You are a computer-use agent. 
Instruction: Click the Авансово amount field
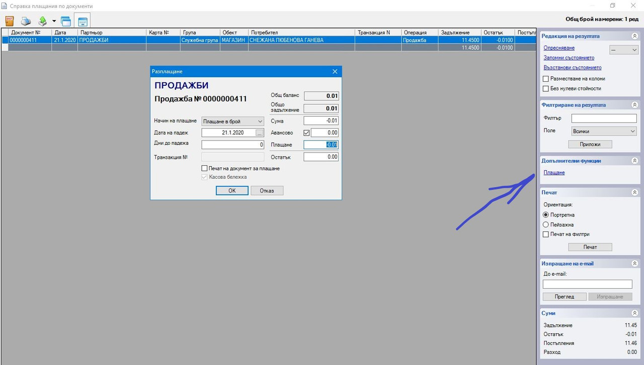click(x=325, y=133)
